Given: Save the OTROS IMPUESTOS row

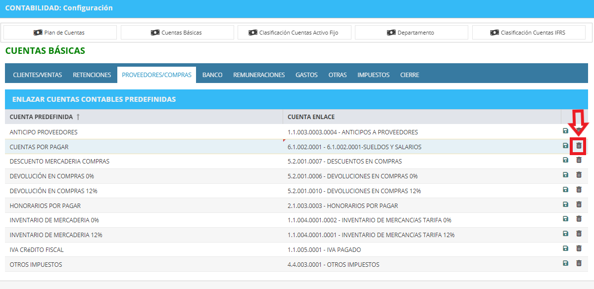Looking at the screenshot, I should click(566, 263).
